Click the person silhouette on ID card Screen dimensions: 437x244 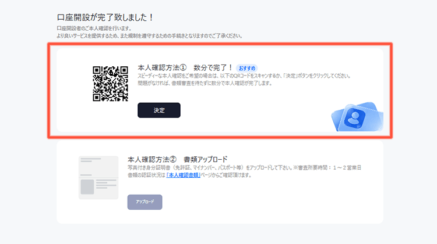pos(354,117)
